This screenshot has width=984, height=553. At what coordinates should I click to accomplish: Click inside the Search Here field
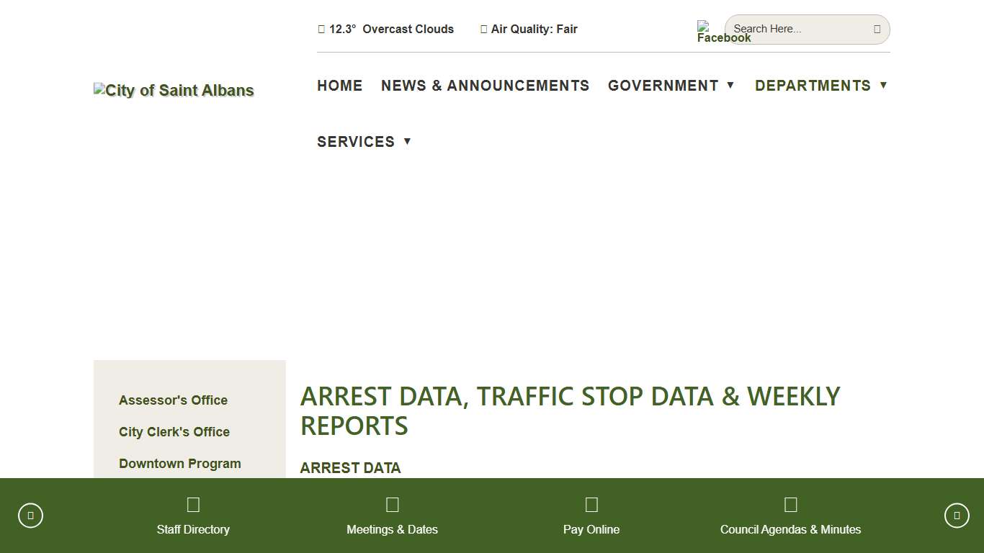point(792,29)
